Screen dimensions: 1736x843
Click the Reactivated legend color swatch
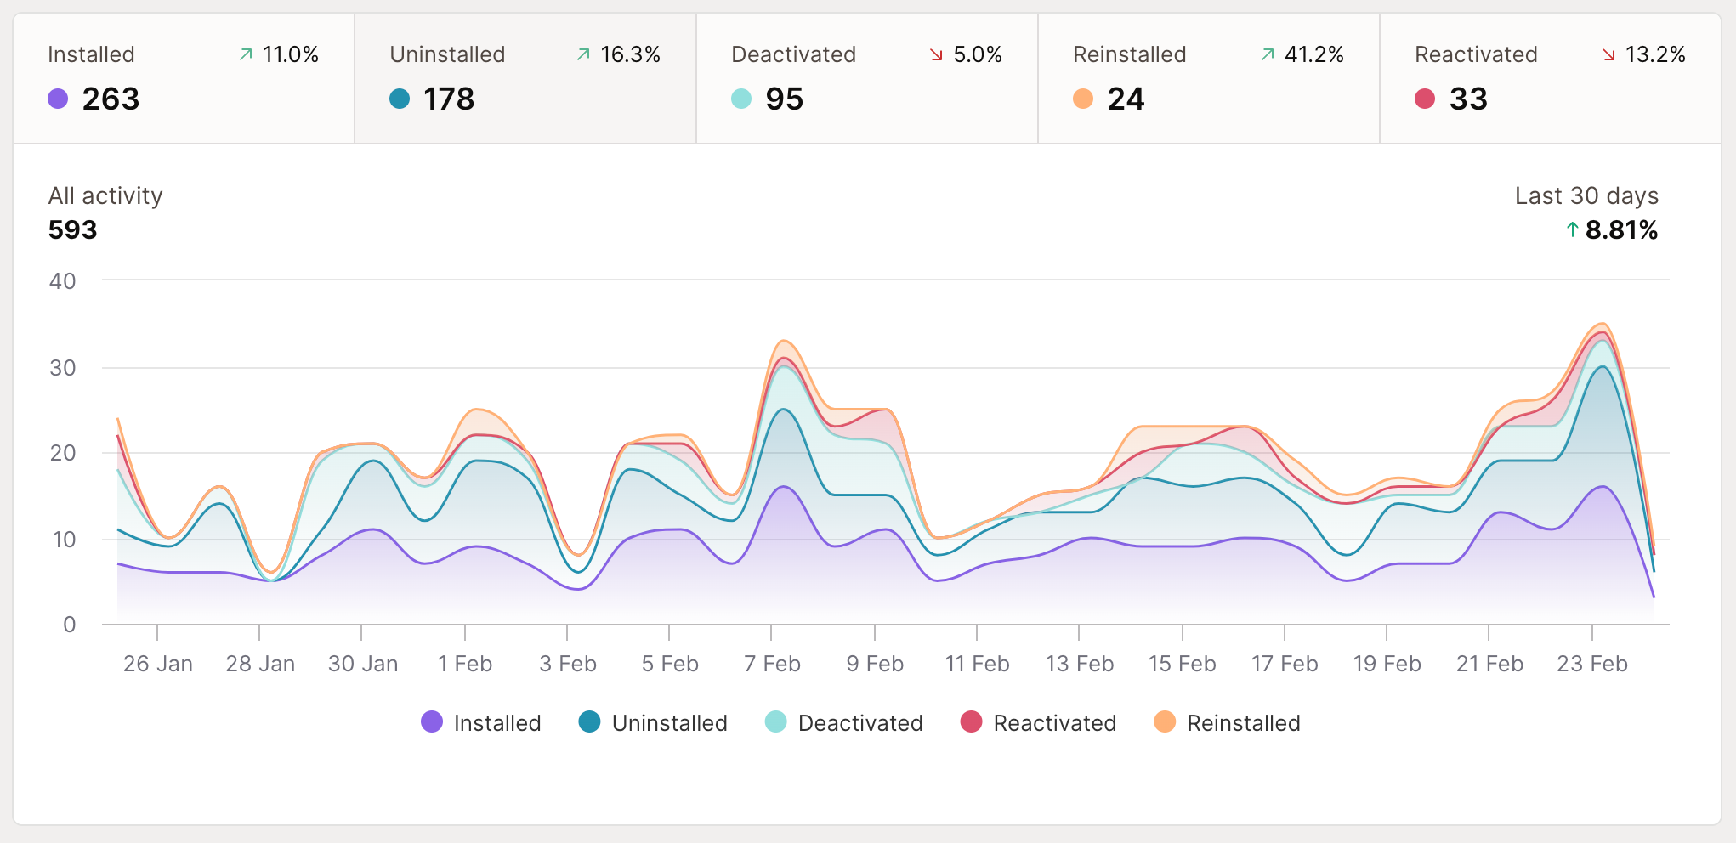[x=970, y=723]
